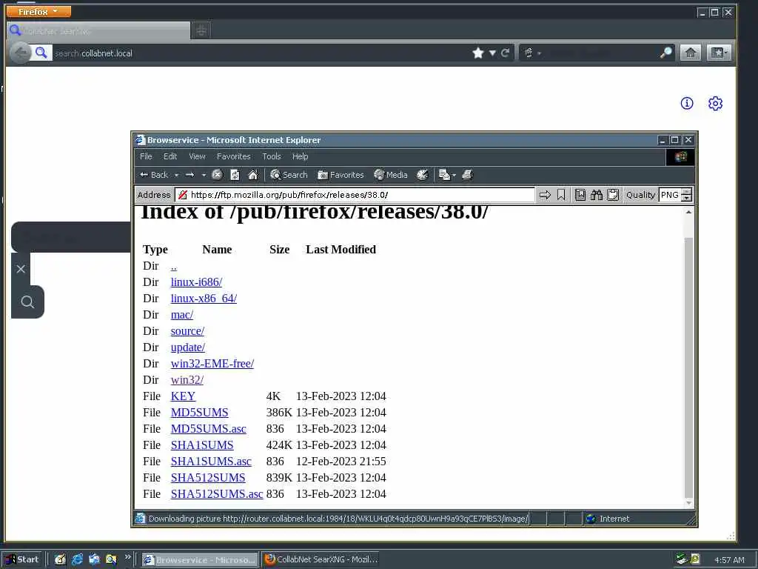758x569 pixels.
Task: Click the Quality PNG selector field
Action: click(670, 195)
